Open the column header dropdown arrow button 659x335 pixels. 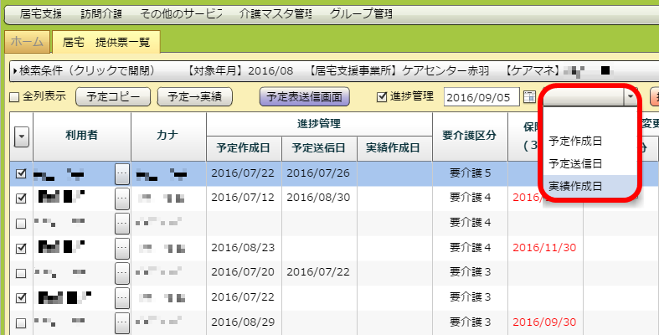[x=20, y=135]
